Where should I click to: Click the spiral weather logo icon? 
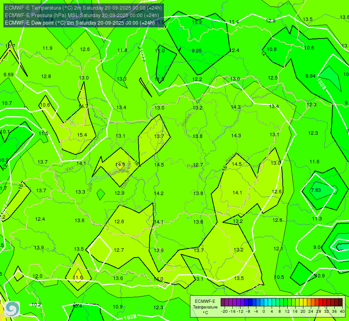[12, 309]
